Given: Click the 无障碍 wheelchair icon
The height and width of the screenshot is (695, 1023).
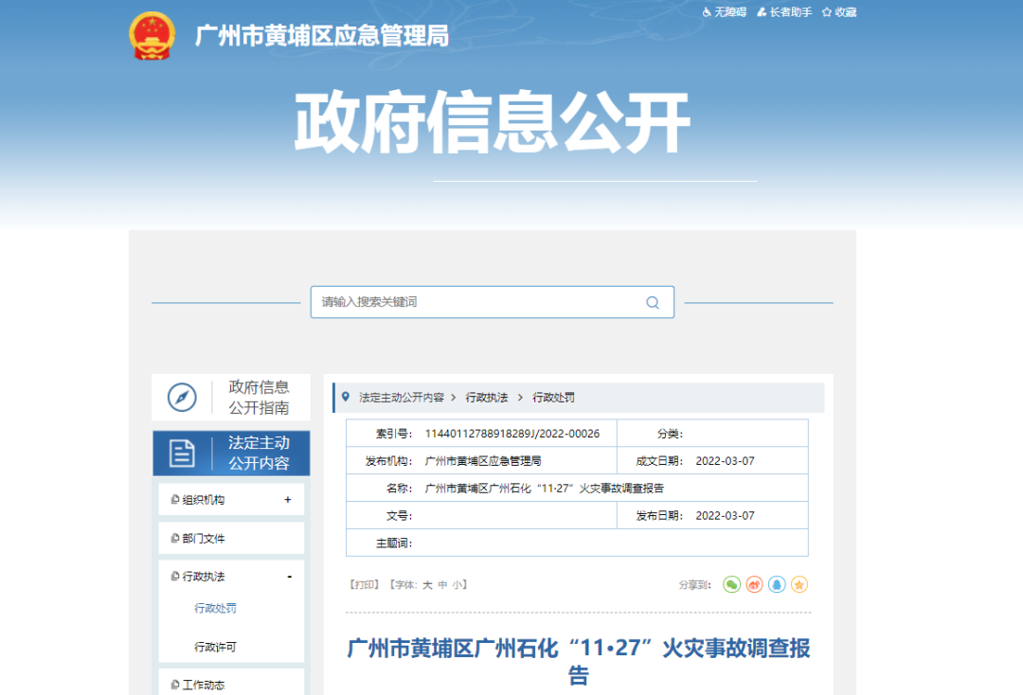Looking at the screenshot, I should point(707,12).
